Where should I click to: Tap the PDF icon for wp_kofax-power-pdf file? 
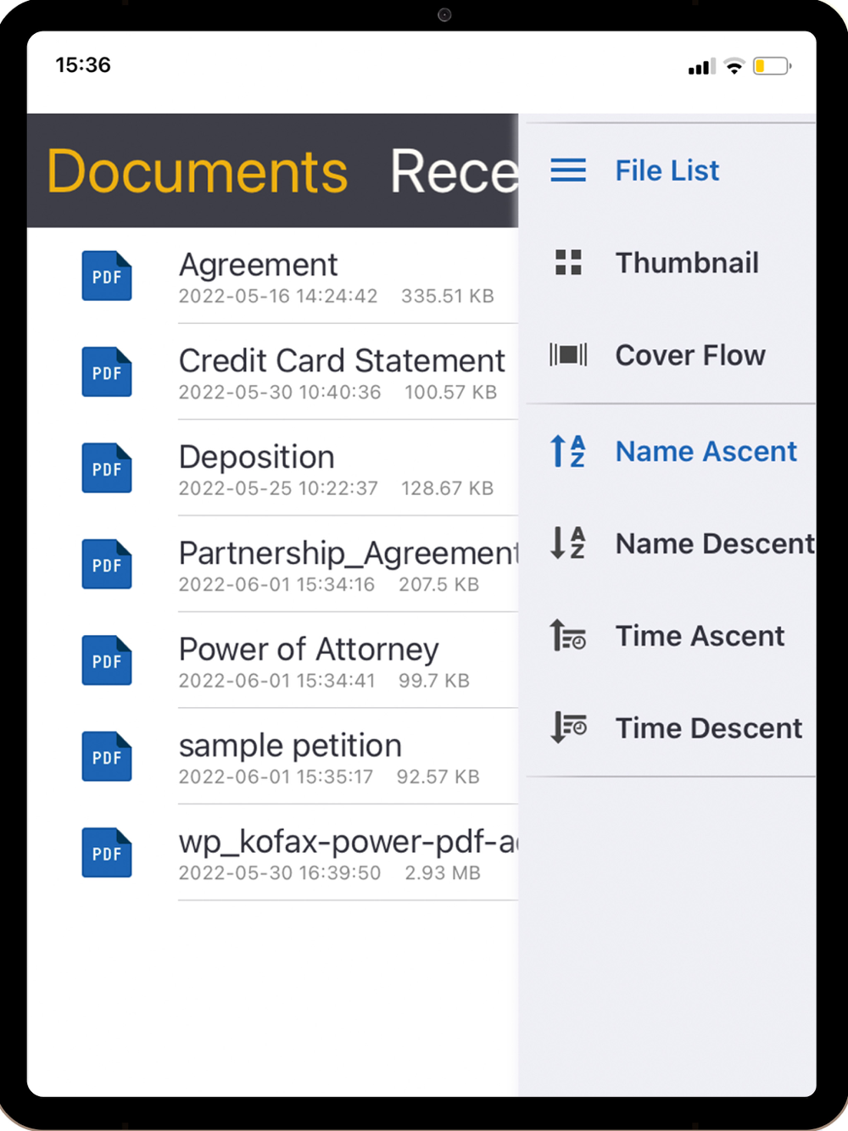point(107,852)
